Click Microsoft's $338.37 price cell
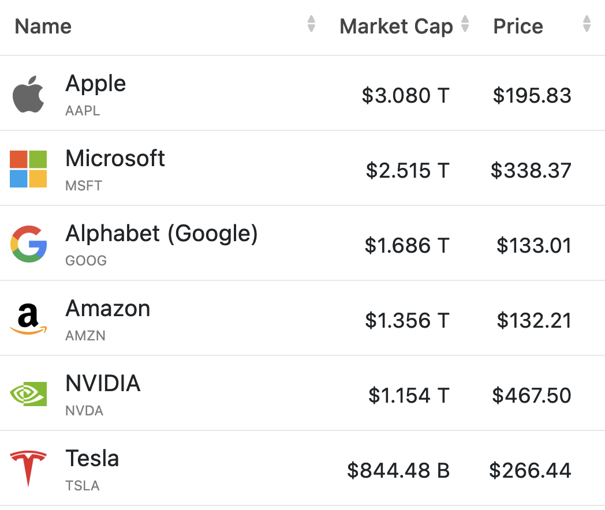 [531, 171]
